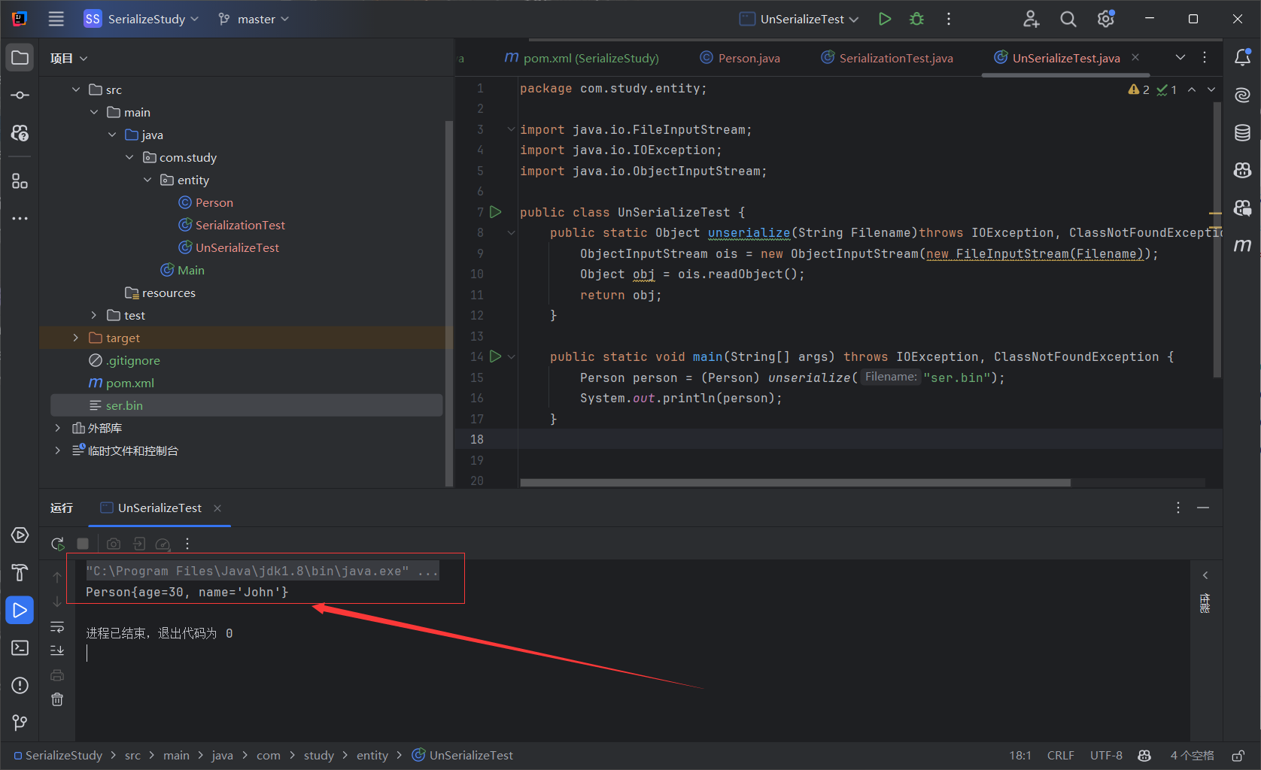1261x770 pixels.
Task: Open the Maven tool window
Action: click(1242, 245)
